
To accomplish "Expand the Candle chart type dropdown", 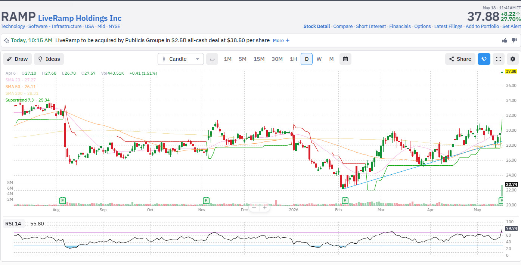I will (x=181, y=59).
